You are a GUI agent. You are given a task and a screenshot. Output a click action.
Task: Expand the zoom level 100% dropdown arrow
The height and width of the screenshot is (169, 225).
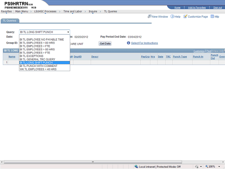coord(219,167)
